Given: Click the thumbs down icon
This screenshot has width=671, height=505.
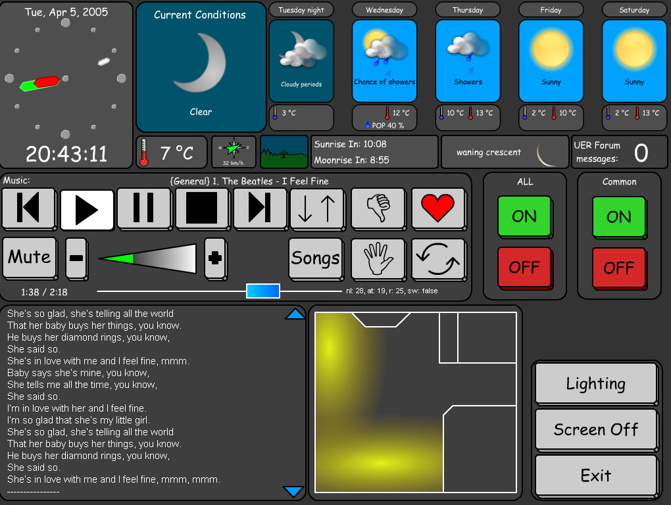Looking at the screenshot, I should click(x=377, y=208).
